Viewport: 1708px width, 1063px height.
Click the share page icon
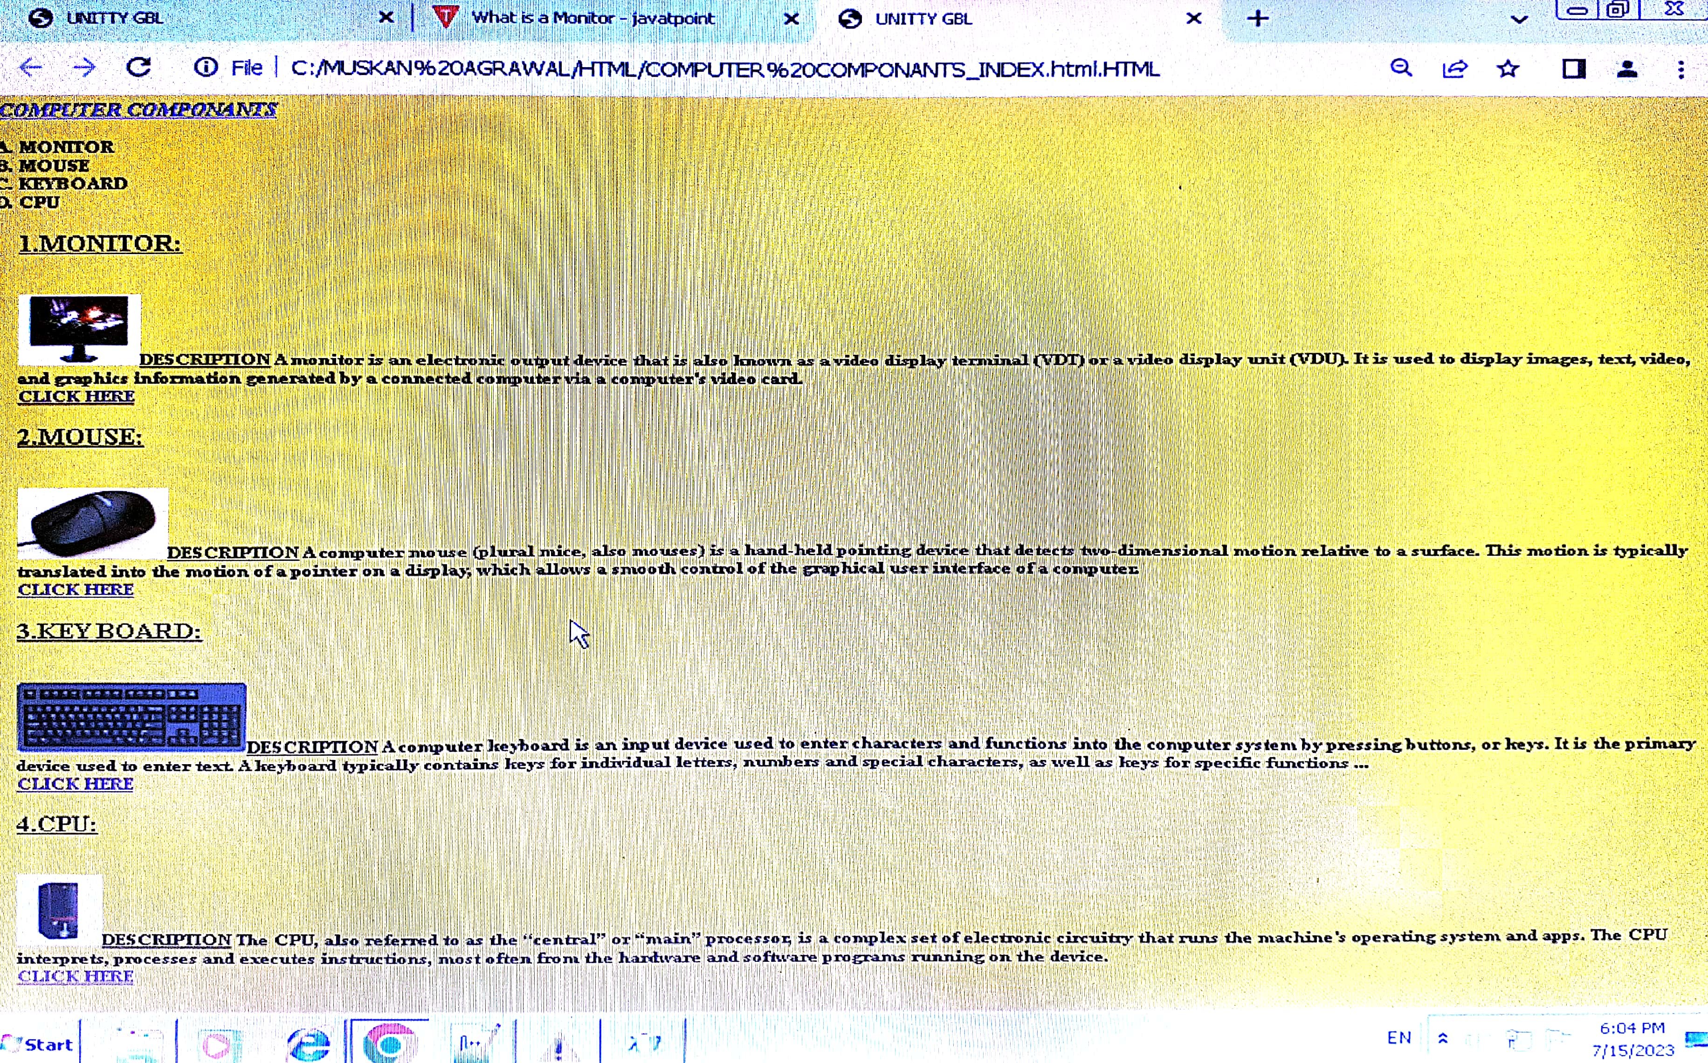[1454, 69]
